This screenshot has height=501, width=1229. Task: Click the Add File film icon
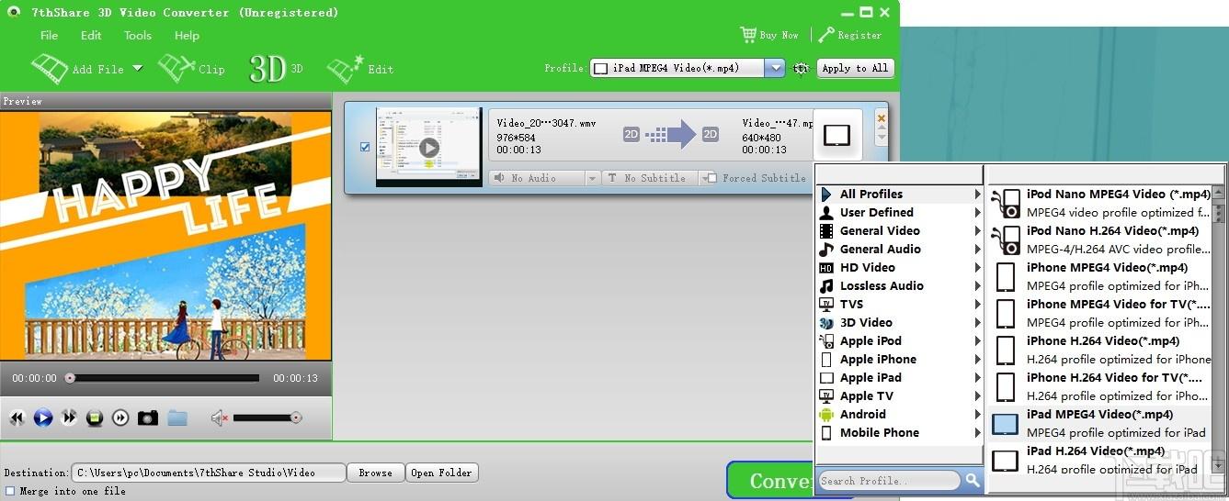50,68
